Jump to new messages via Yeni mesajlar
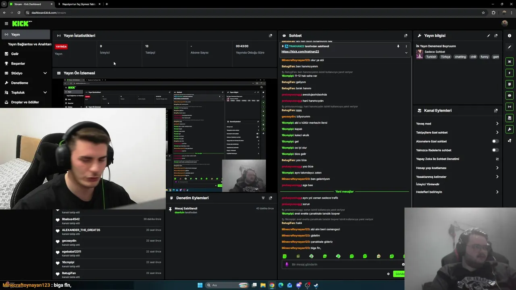Screen dimensions: 516x290 pyautogui.click(x=344, y=192)
